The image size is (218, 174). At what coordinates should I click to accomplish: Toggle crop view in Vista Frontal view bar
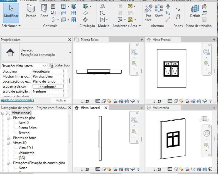tap(193, 101)
